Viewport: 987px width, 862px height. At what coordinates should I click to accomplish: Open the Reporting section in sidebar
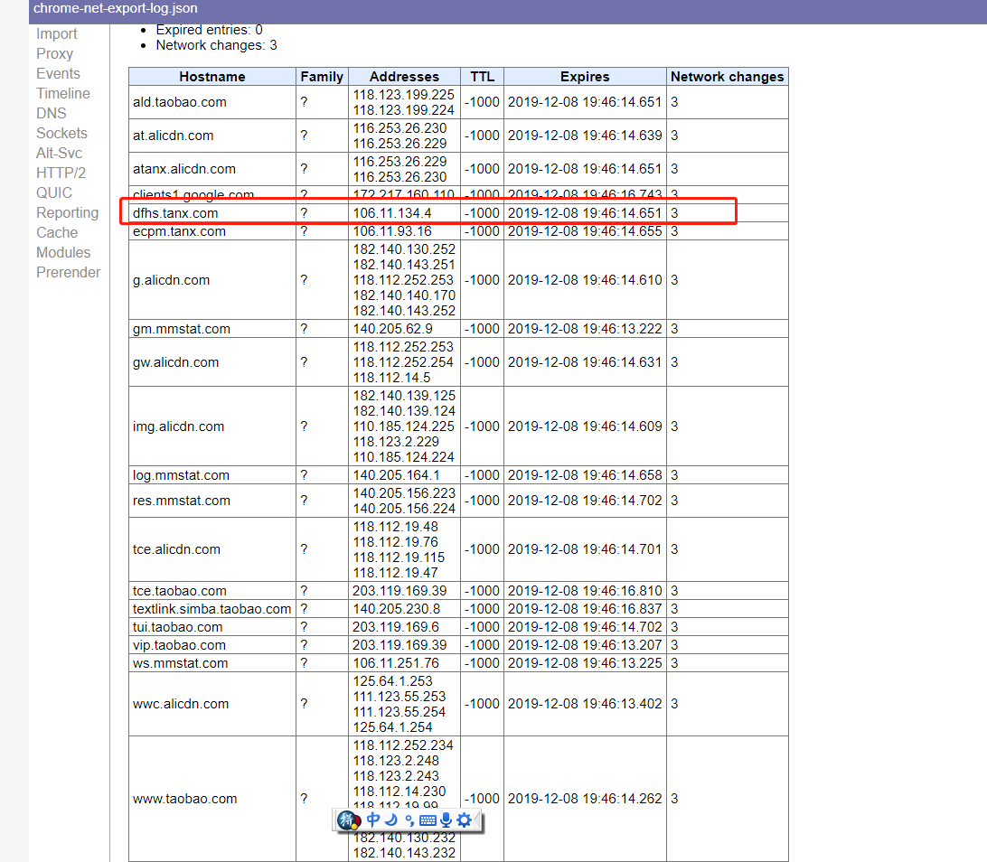click(x=68, y=212)
